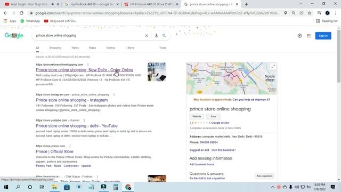Image resolution: width=341 pixels, height=192 pixels.
Task: Click the zoom magnifier icon in the address bar
Action: [294, 13]
